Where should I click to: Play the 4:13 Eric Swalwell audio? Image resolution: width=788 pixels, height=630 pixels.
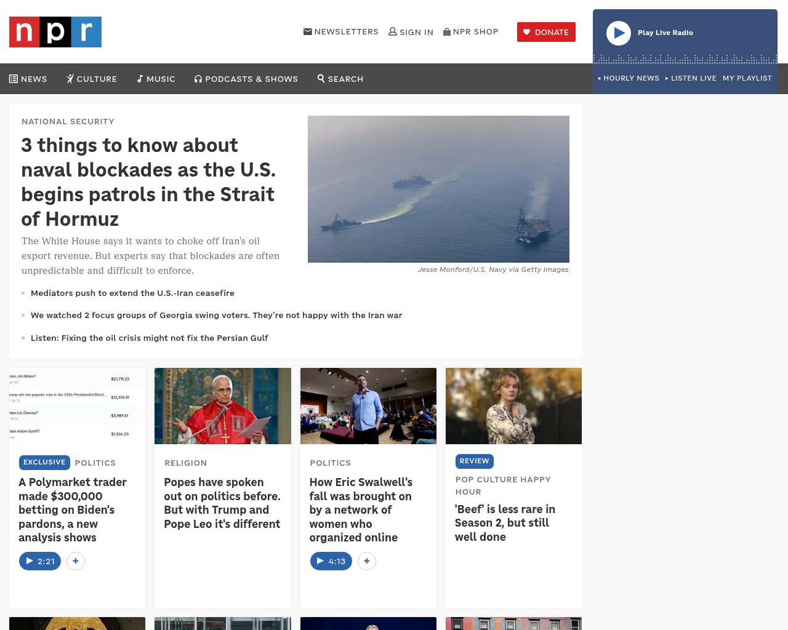coord(331,561)
